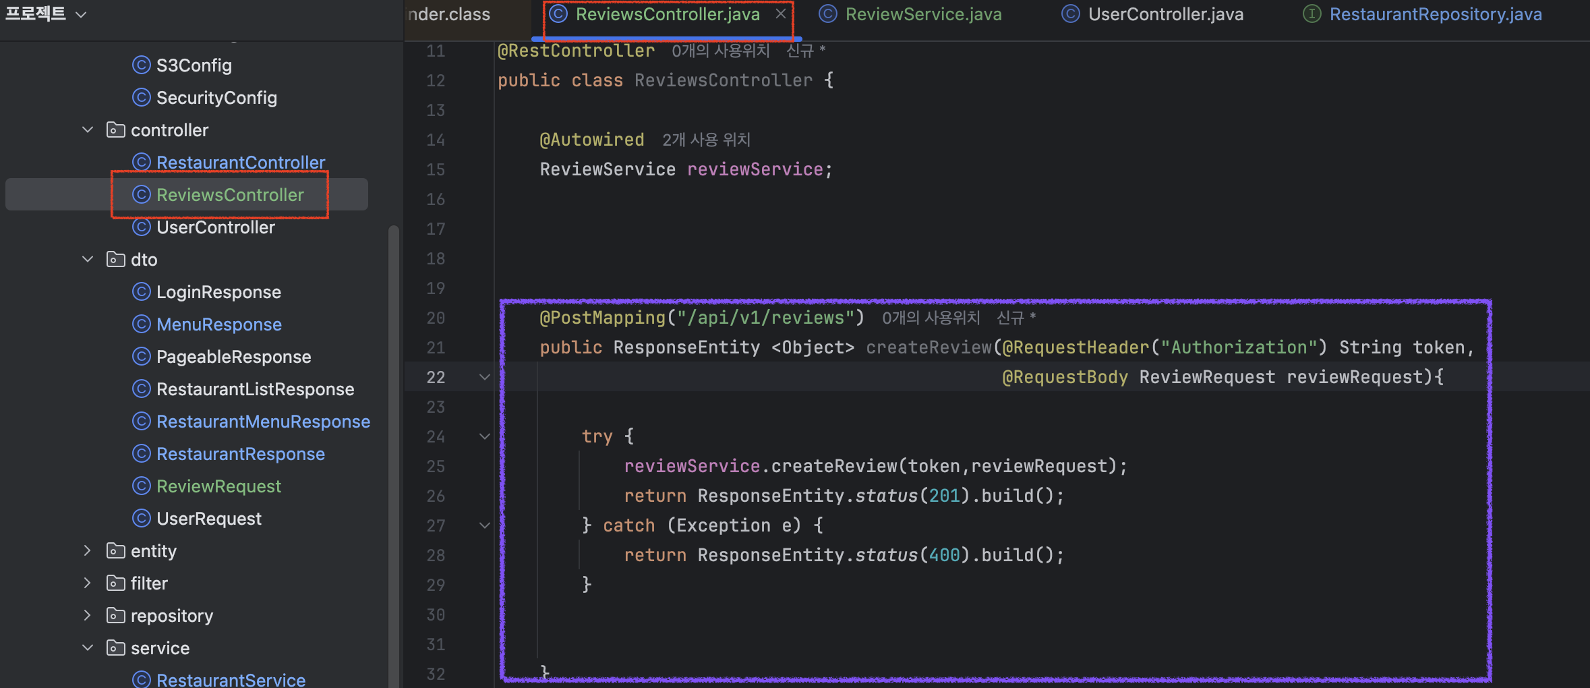Click the ReviewsController class name on line 12

pyautogui.click(x=723, y=80)
